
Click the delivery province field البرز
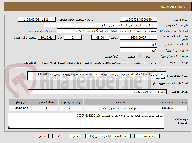[138, 44]
